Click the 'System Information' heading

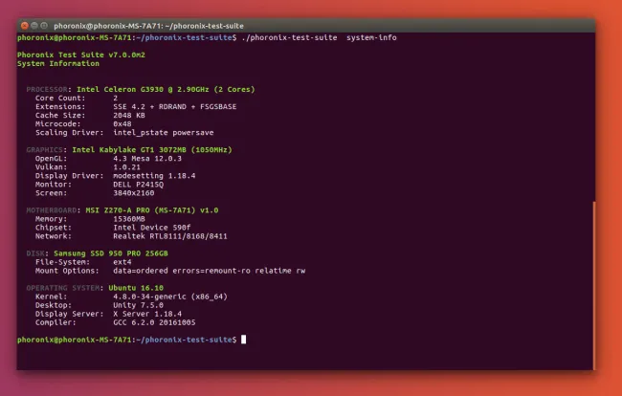click(x=58, y=63)
